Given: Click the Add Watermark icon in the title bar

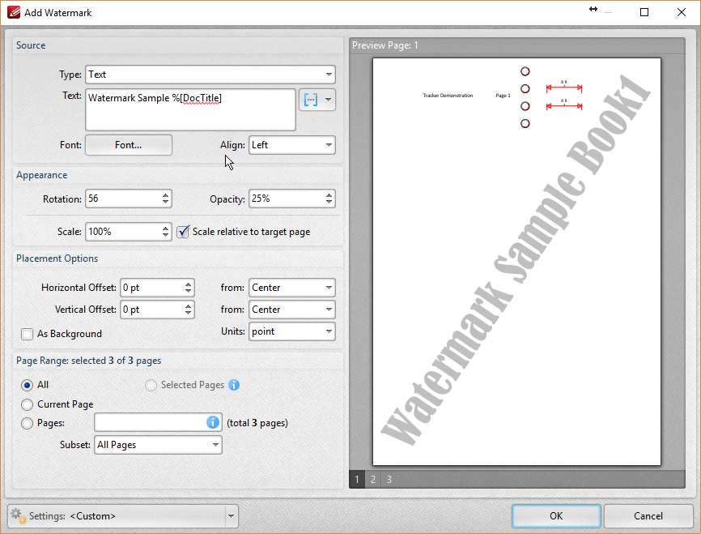Looking at the screenshot, I should click(x=13, y=12).
